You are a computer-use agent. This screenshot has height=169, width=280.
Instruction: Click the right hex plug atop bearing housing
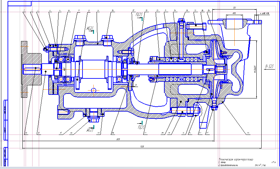pyautogui.click(x=107, y=39)
